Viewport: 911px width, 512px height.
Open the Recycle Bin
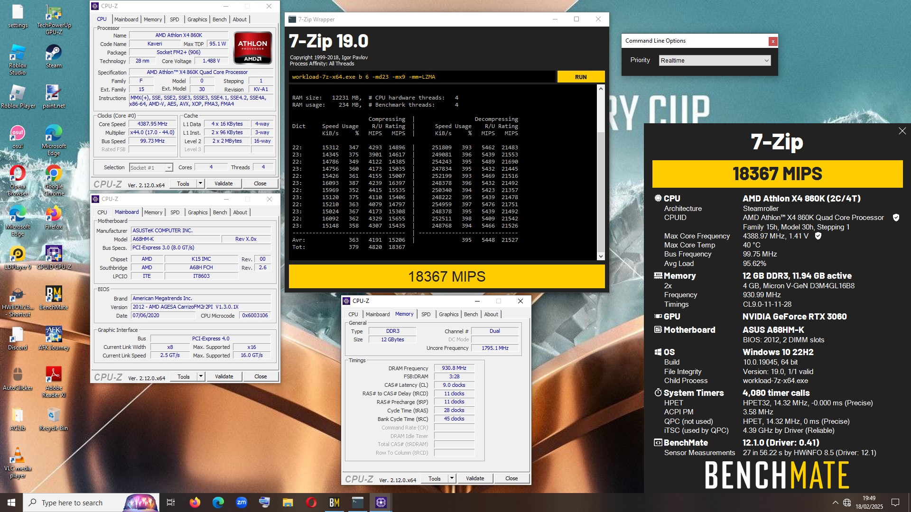coord(54,419)
